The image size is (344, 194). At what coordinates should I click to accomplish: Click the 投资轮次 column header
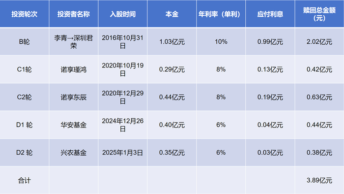(25, 14)
